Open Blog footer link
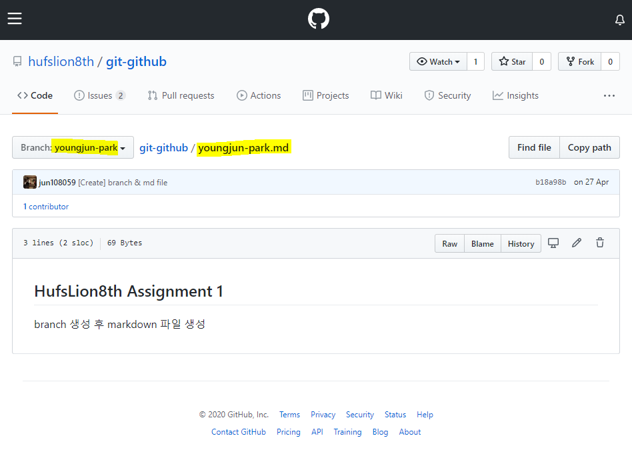Image resolution: width=632 pixels, height=472 pixels. pos(380,432)
